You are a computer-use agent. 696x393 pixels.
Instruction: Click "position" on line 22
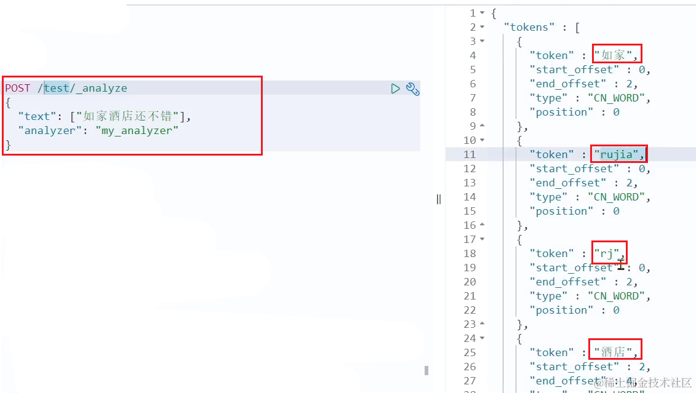[561, 310]
